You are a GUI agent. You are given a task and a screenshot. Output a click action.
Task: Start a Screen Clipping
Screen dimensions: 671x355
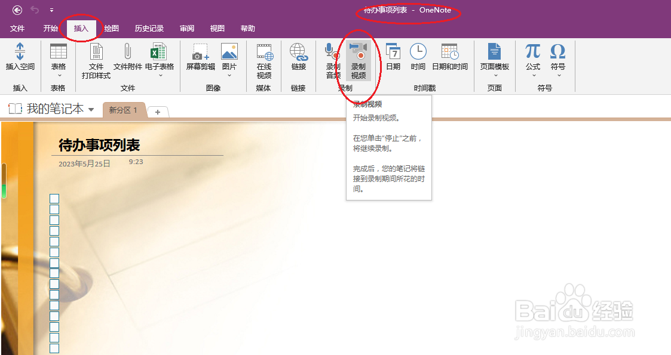(x=200, y=51)
